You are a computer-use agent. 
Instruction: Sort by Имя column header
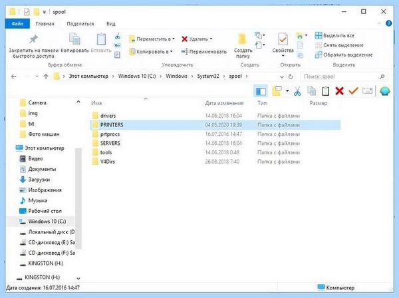click(96, 103)
